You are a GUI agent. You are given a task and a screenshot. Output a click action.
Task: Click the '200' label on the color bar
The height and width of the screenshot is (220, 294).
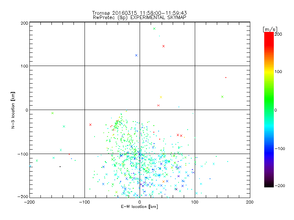[x=278, y=34]
